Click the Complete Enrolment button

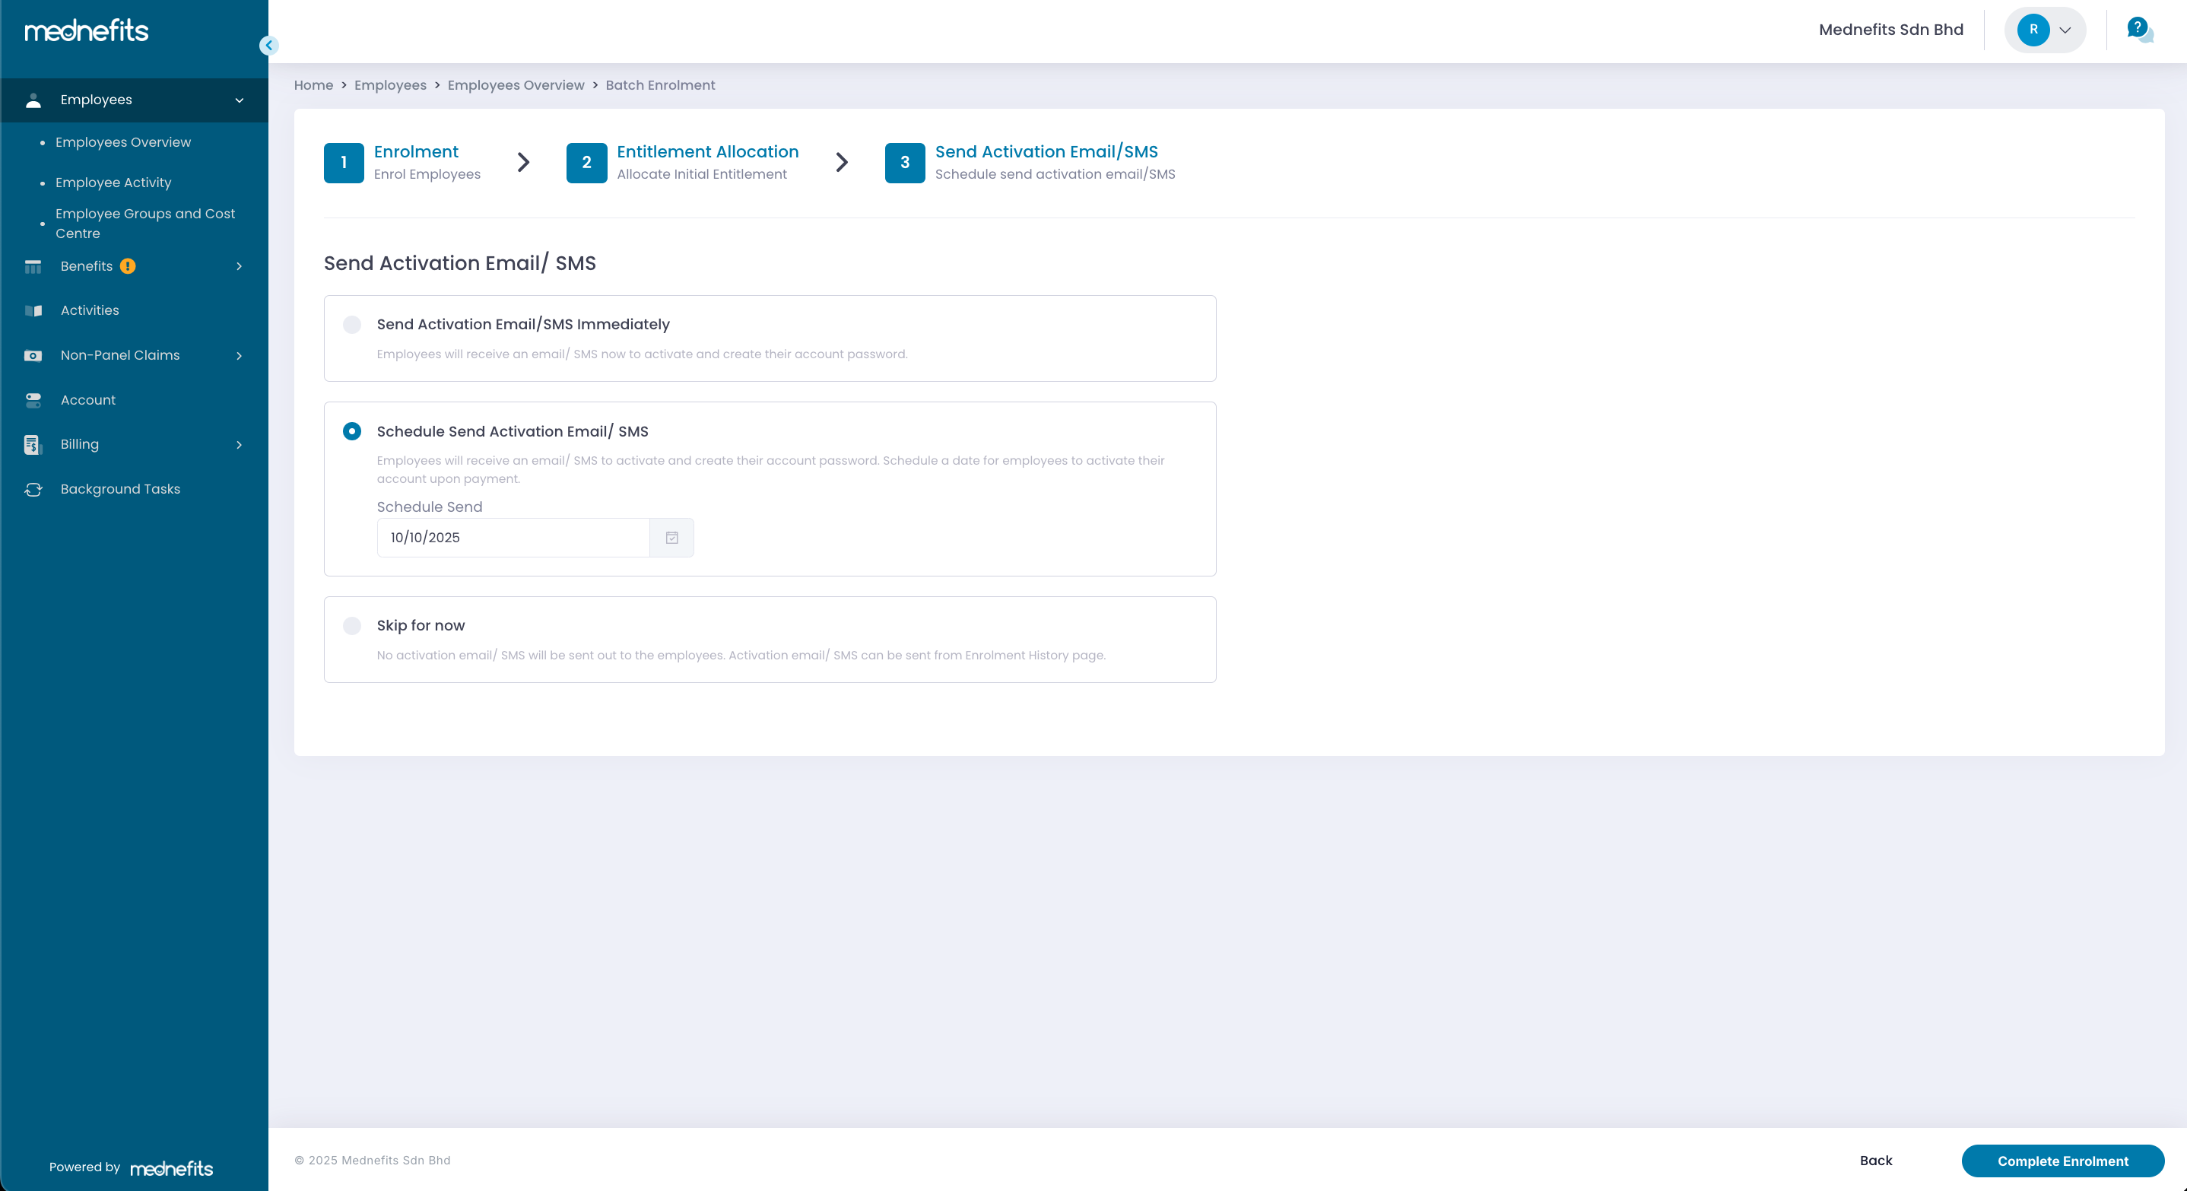coord(2062,1161)
